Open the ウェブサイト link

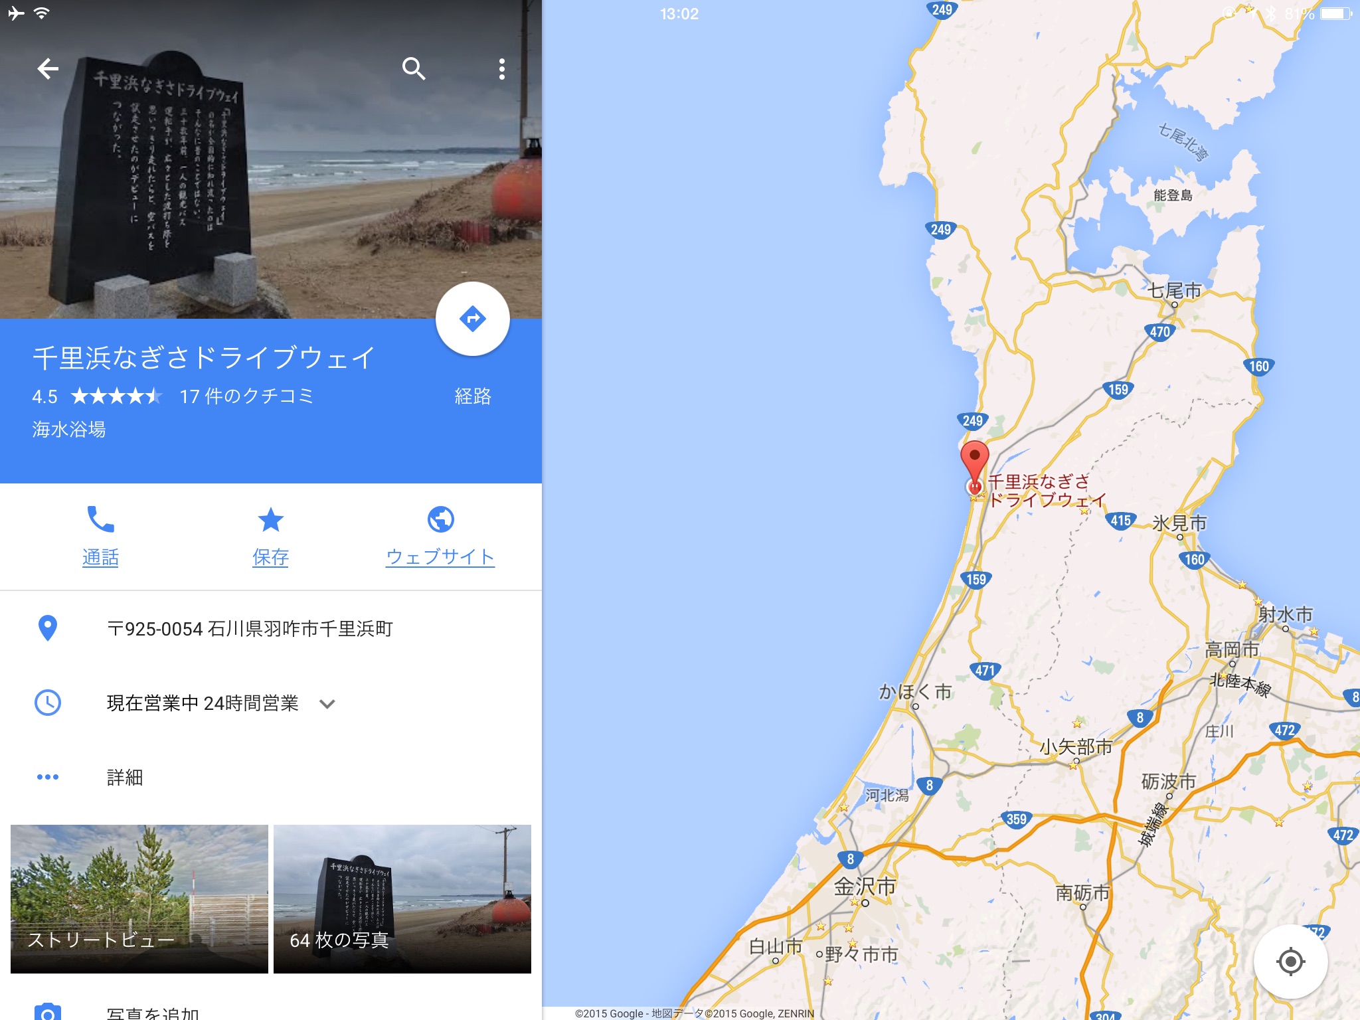tap(440, 556)
